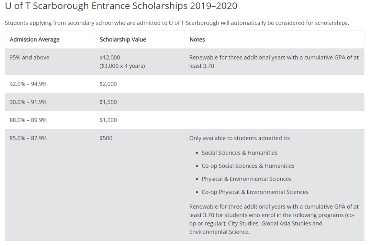Click the "Co-op Physical & Environmental Sciences" bullet
The width and height of the screenshot is (371, 246).
pyautogui.click(x=255, y=192)
